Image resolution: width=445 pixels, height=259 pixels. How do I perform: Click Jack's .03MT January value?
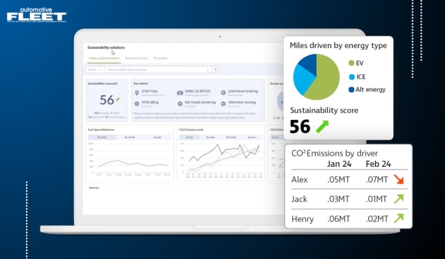(x=338, y=199)
